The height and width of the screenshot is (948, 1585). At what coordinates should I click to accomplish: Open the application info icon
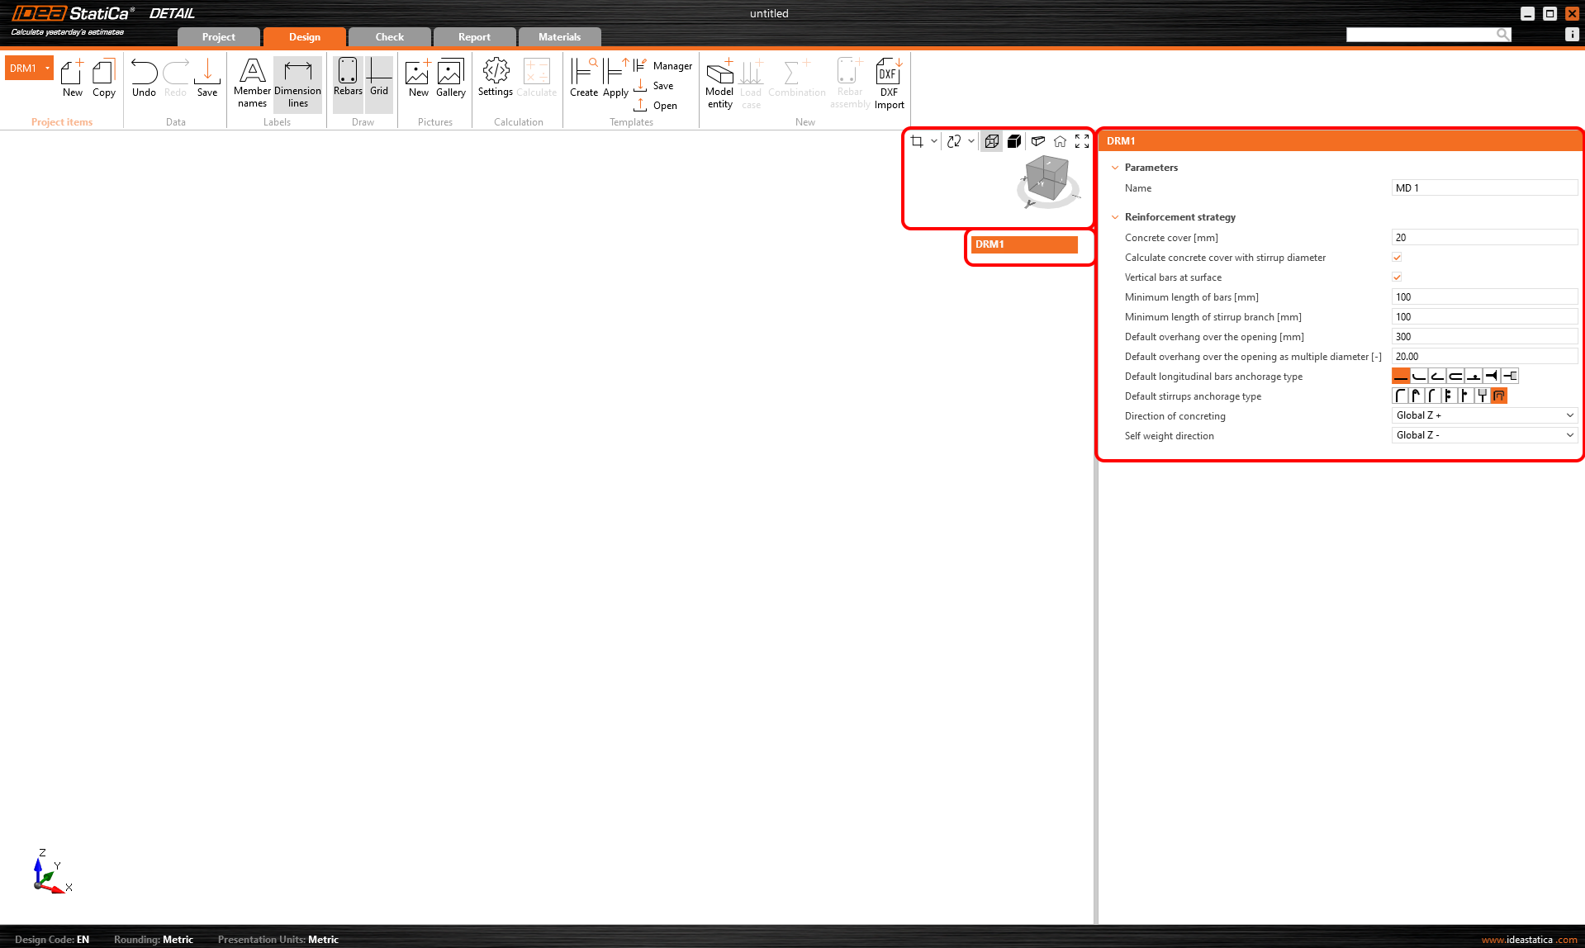(1572, 35)
